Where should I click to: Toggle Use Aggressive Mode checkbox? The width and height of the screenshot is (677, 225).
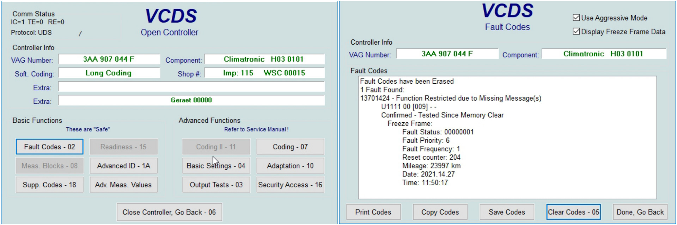point(576,18)
